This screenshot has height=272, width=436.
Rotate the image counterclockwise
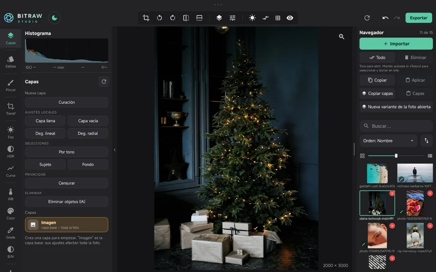[x=159, y=18]
